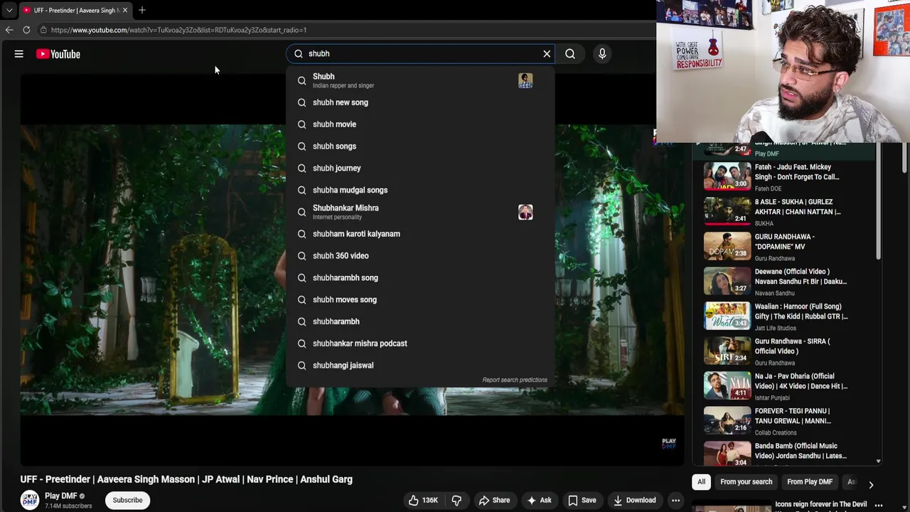Choose suggestion shubh moves song
This screenshot has width=910, height=512.
point(419,300)
